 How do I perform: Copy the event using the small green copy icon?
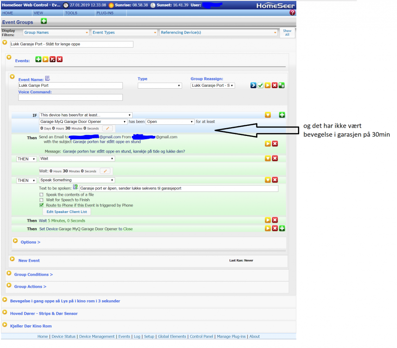click(x=282, y=85)
